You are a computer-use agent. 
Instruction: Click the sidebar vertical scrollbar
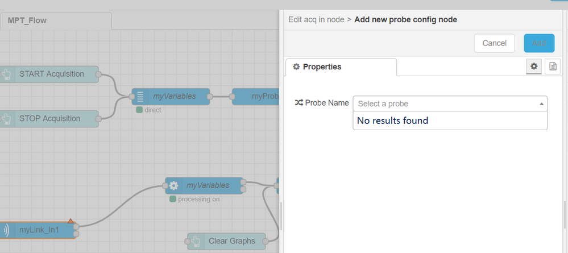tap(565, 215)
